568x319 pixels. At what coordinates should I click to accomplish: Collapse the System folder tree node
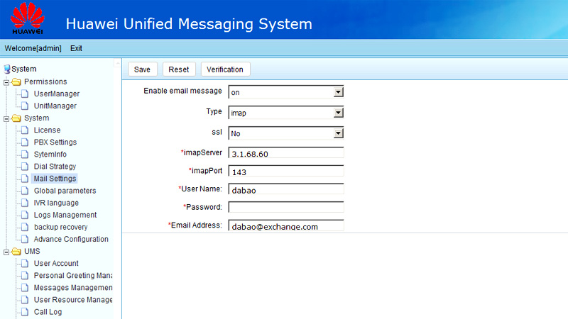(x=6, y=118)
